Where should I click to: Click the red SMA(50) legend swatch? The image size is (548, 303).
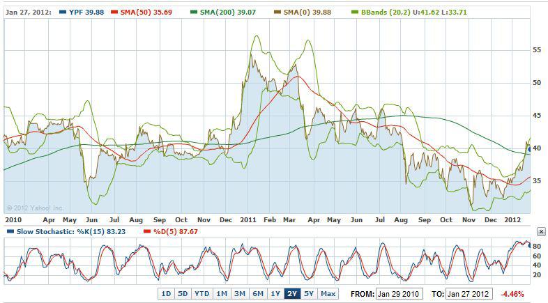click(x=114, y=13)
